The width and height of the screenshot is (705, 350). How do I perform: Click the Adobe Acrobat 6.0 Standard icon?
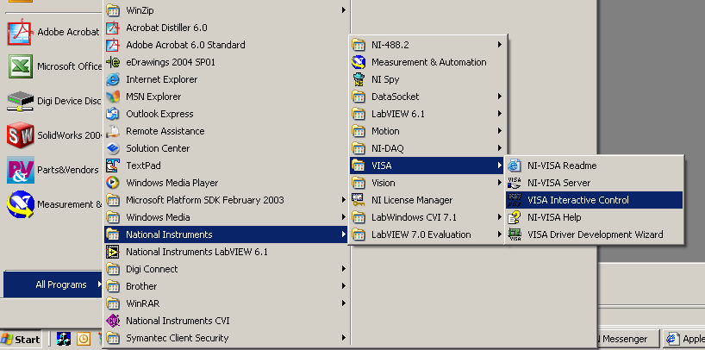tap(112, 45)
